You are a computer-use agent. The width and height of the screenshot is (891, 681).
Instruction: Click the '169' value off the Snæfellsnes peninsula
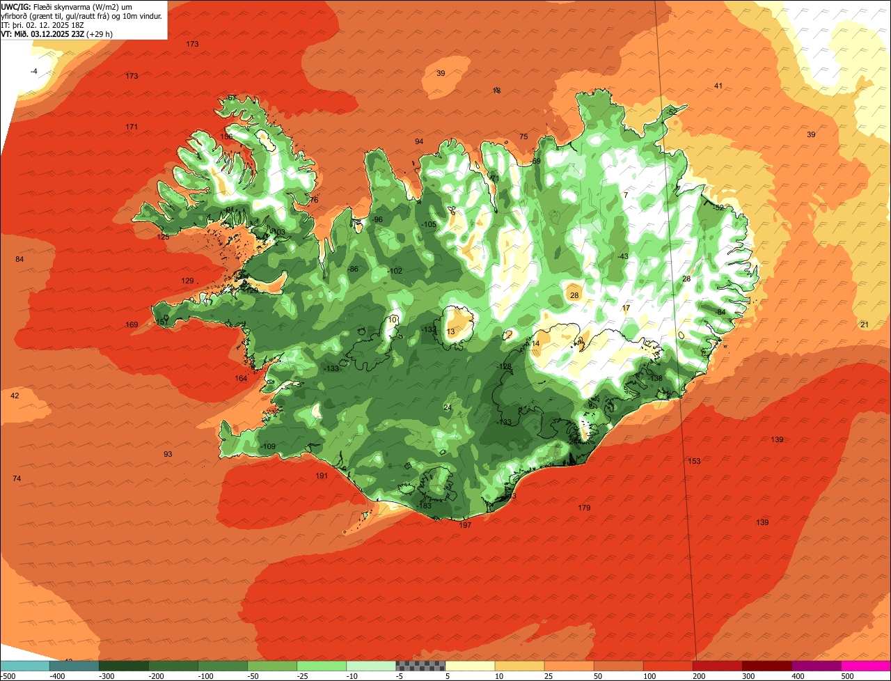132,324
